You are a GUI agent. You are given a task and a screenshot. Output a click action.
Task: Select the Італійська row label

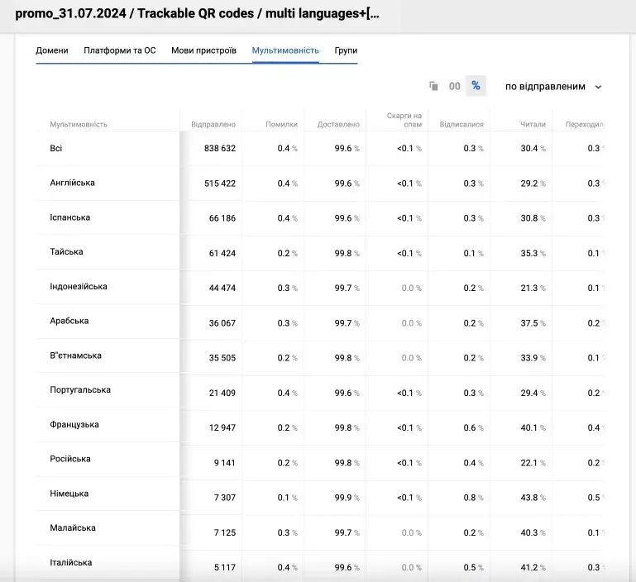point(71,562)
